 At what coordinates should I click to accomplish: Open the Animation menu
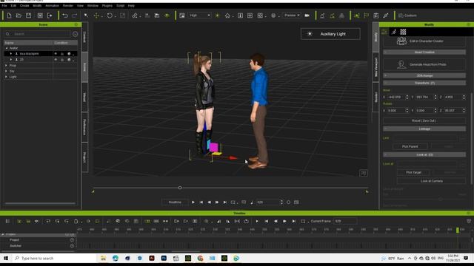tap(52, 6)
